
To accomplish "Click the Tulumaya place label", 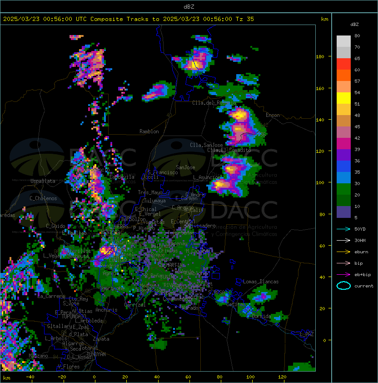I will 155,201.
